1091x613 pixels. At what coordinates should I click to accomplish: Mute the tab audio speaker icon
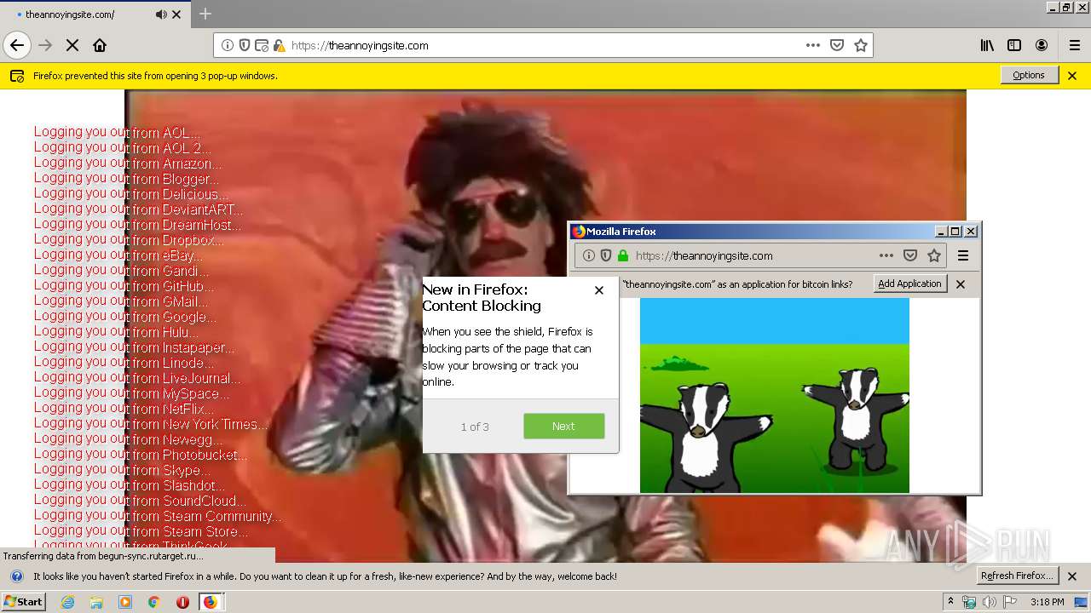point(161,14)
